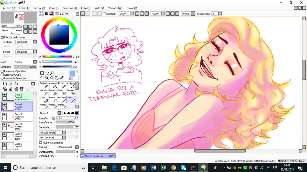This screenshot has height=172, width=307.
Task: Select the Boli tinta tool
Action: 62,99
